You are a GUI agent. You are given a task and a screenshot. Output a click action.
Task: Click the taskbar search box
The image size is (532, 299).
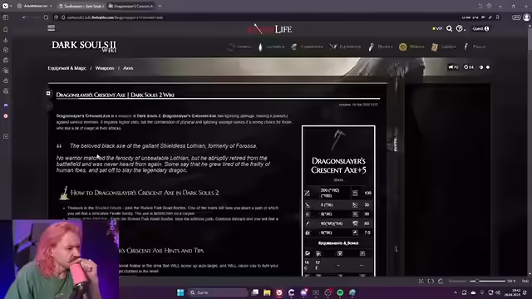point(218,292)
